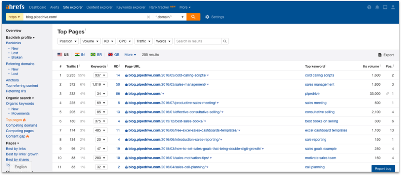This screenshot has height=175, width=401.
Task: Click the Export file icon
Action: coord(380,55)
